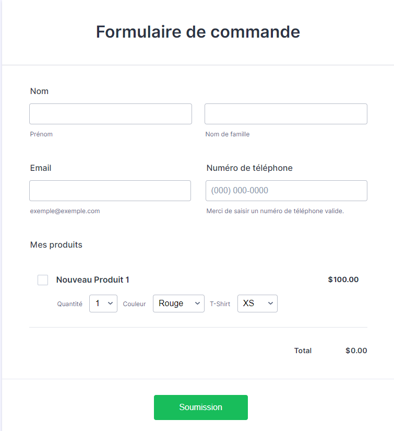The width and height of the screenshot is (394, 431).
Task: Click the Email field label
Action: pos(41,168)
